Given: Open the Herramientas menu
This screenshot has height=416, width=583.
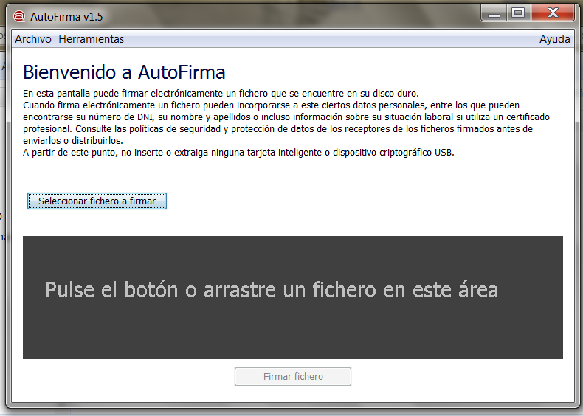Looking at the screenshot, I should point(92,39).
